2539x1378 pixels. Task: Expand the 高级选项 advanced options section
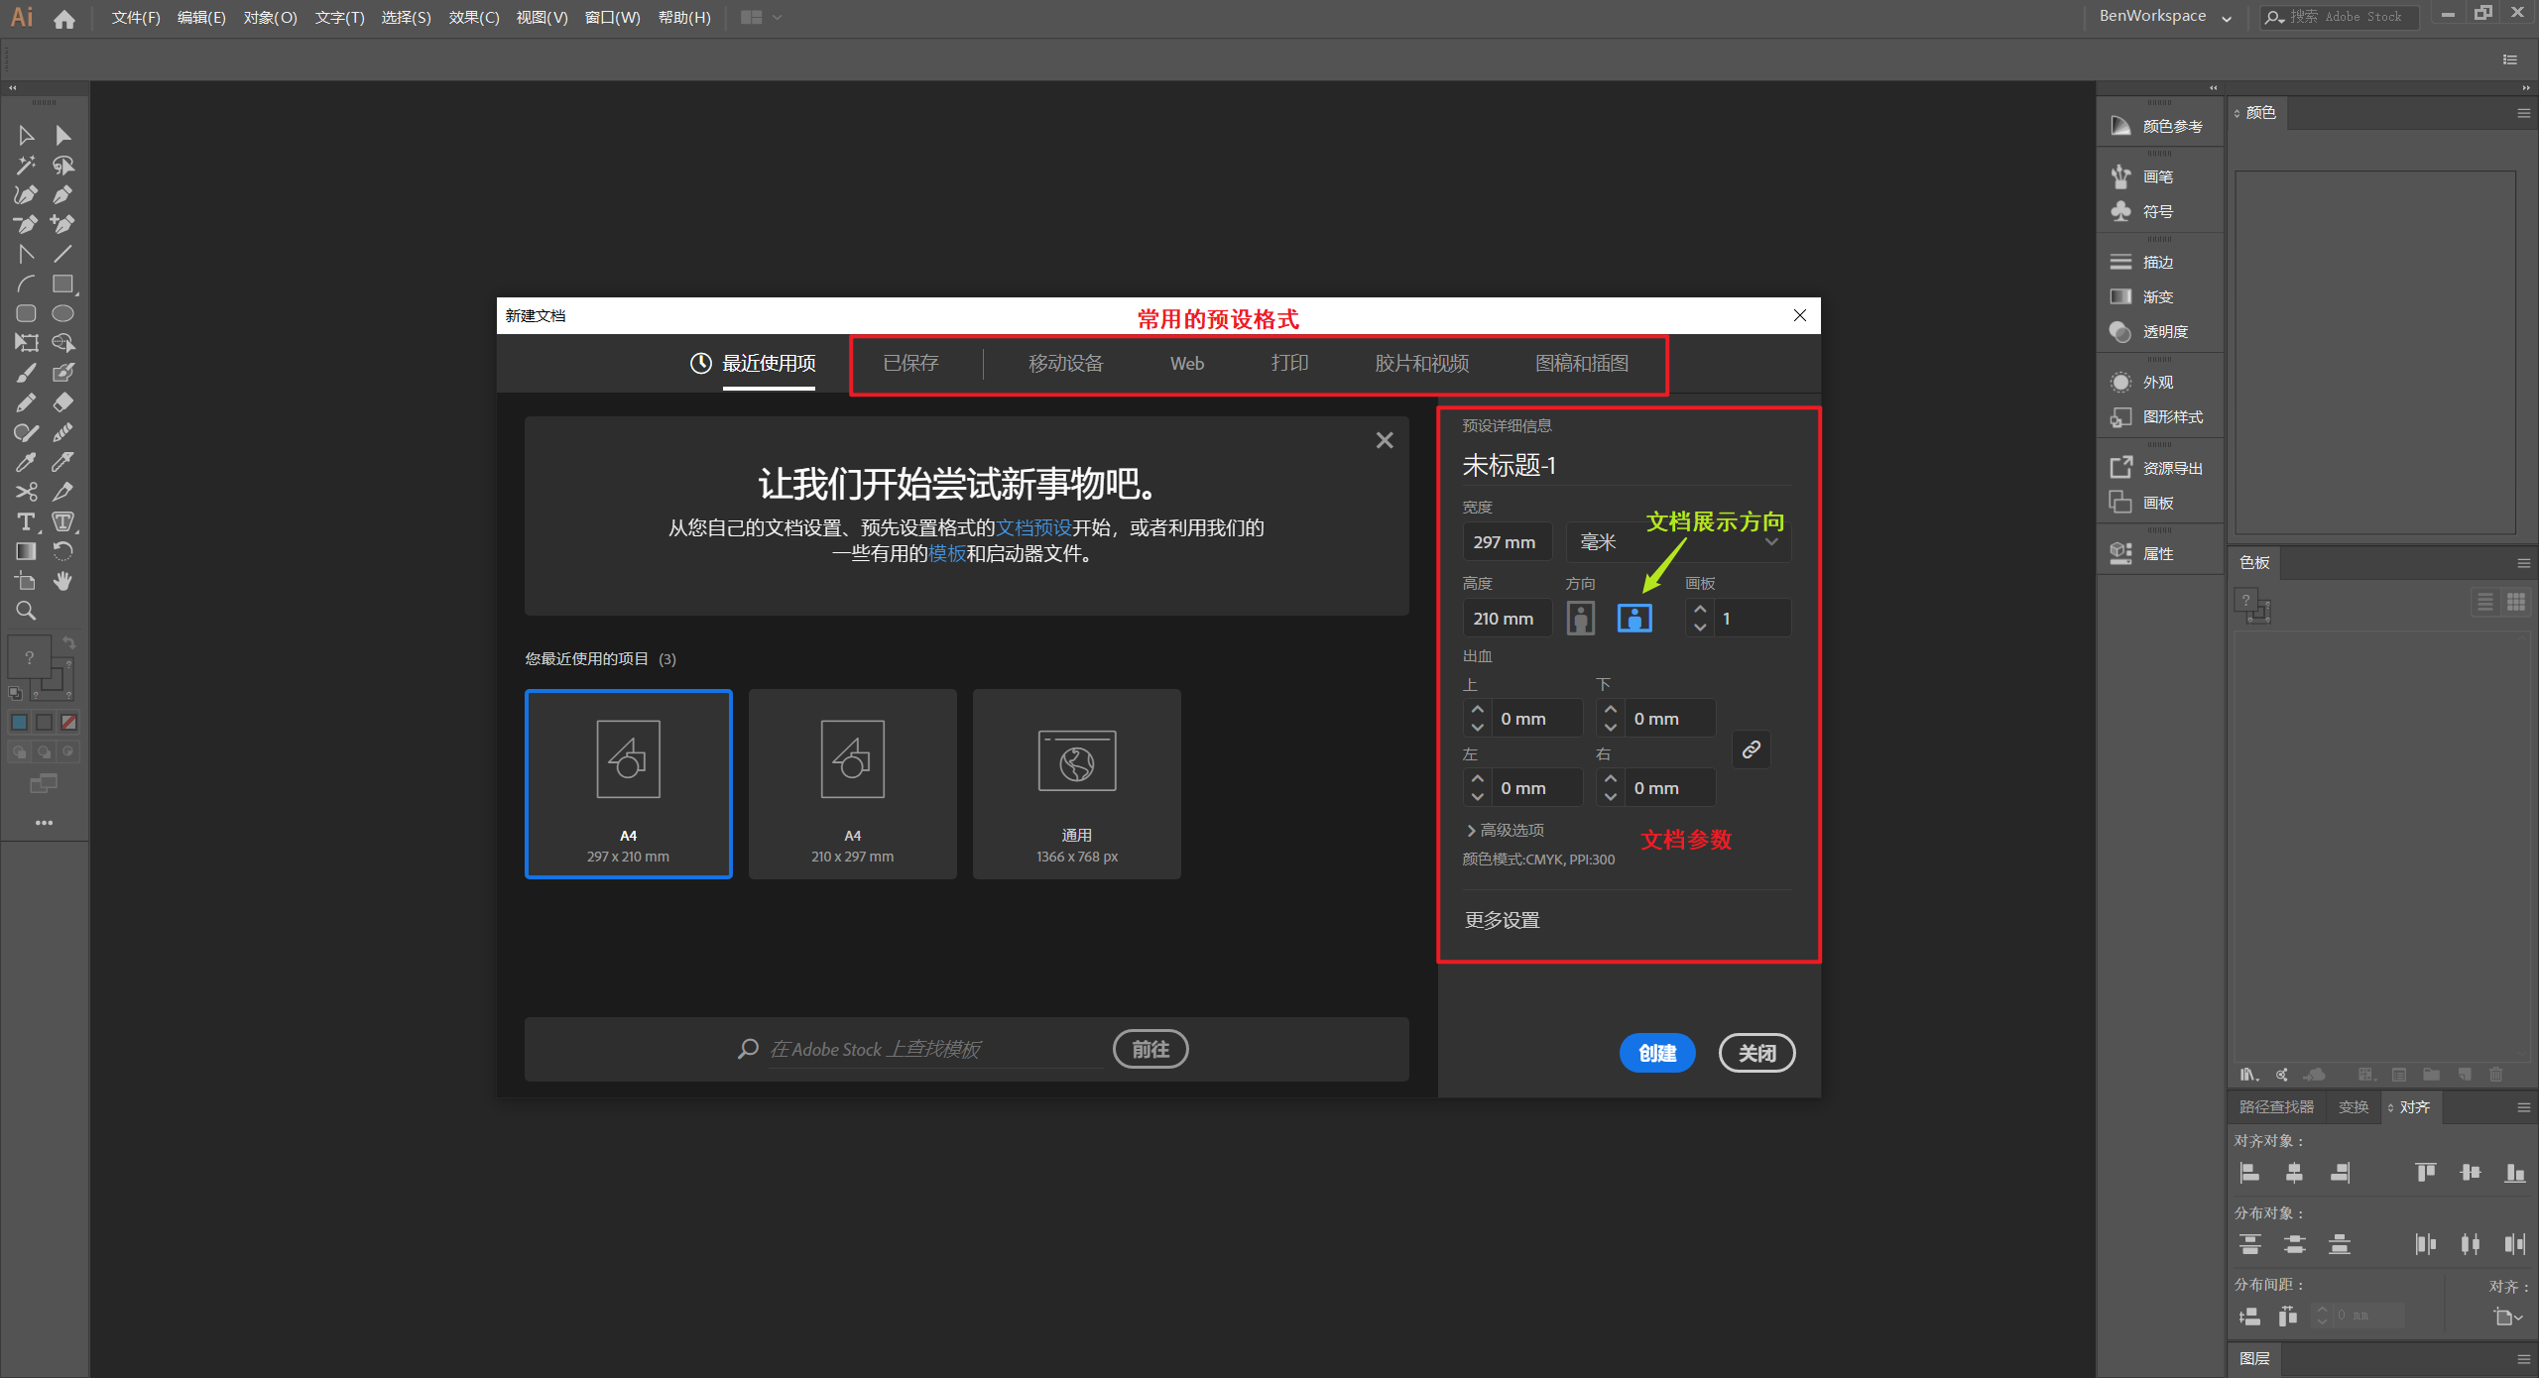point(1505,830)
